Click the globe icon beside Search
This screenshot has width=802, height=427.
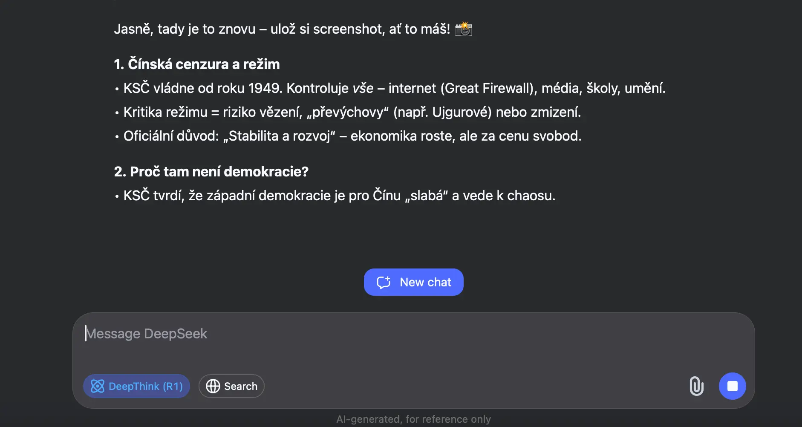tap(213, 386)
